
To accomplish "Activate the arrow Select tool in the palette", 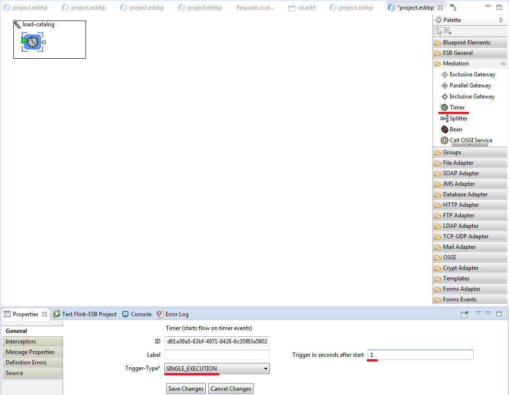I will coord(439,31).
